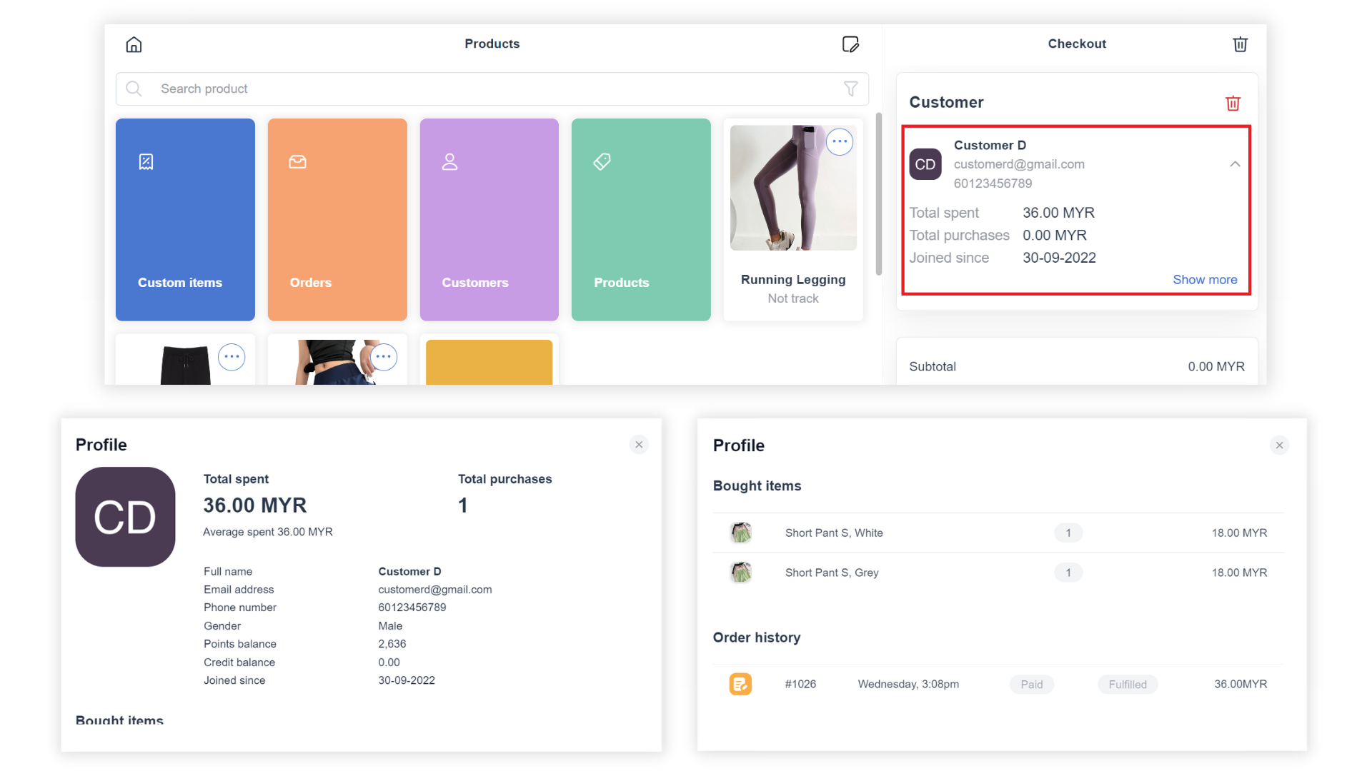1372x771 pixels.
Task: Click the Customers person icon
Action: (x=449, y=162)
